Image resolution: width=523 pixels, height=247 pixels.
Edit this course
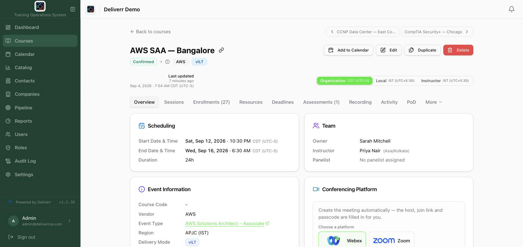click(x=389, y=50)
